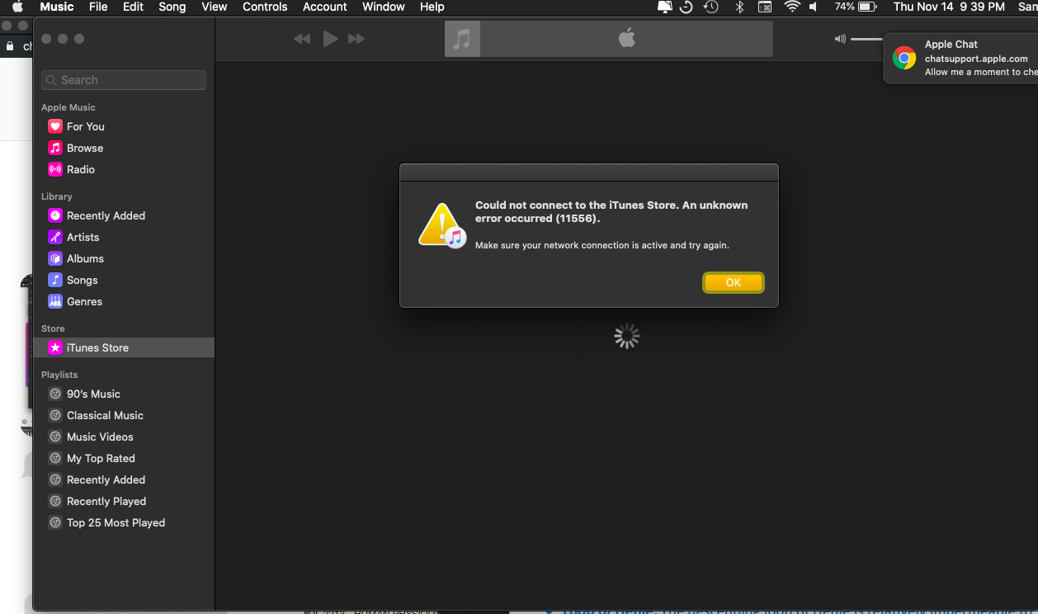Open Top 25 Most Played gear icon
Screen dimensions: 1038x614
click(55, 522)
